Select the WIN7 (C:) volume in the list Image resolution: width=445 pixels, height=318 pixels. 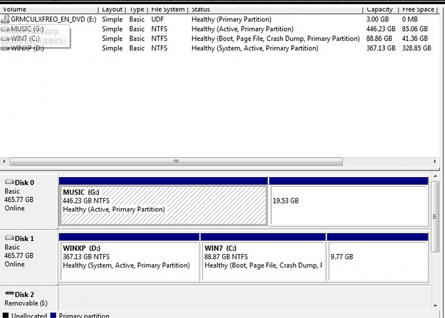25,38
